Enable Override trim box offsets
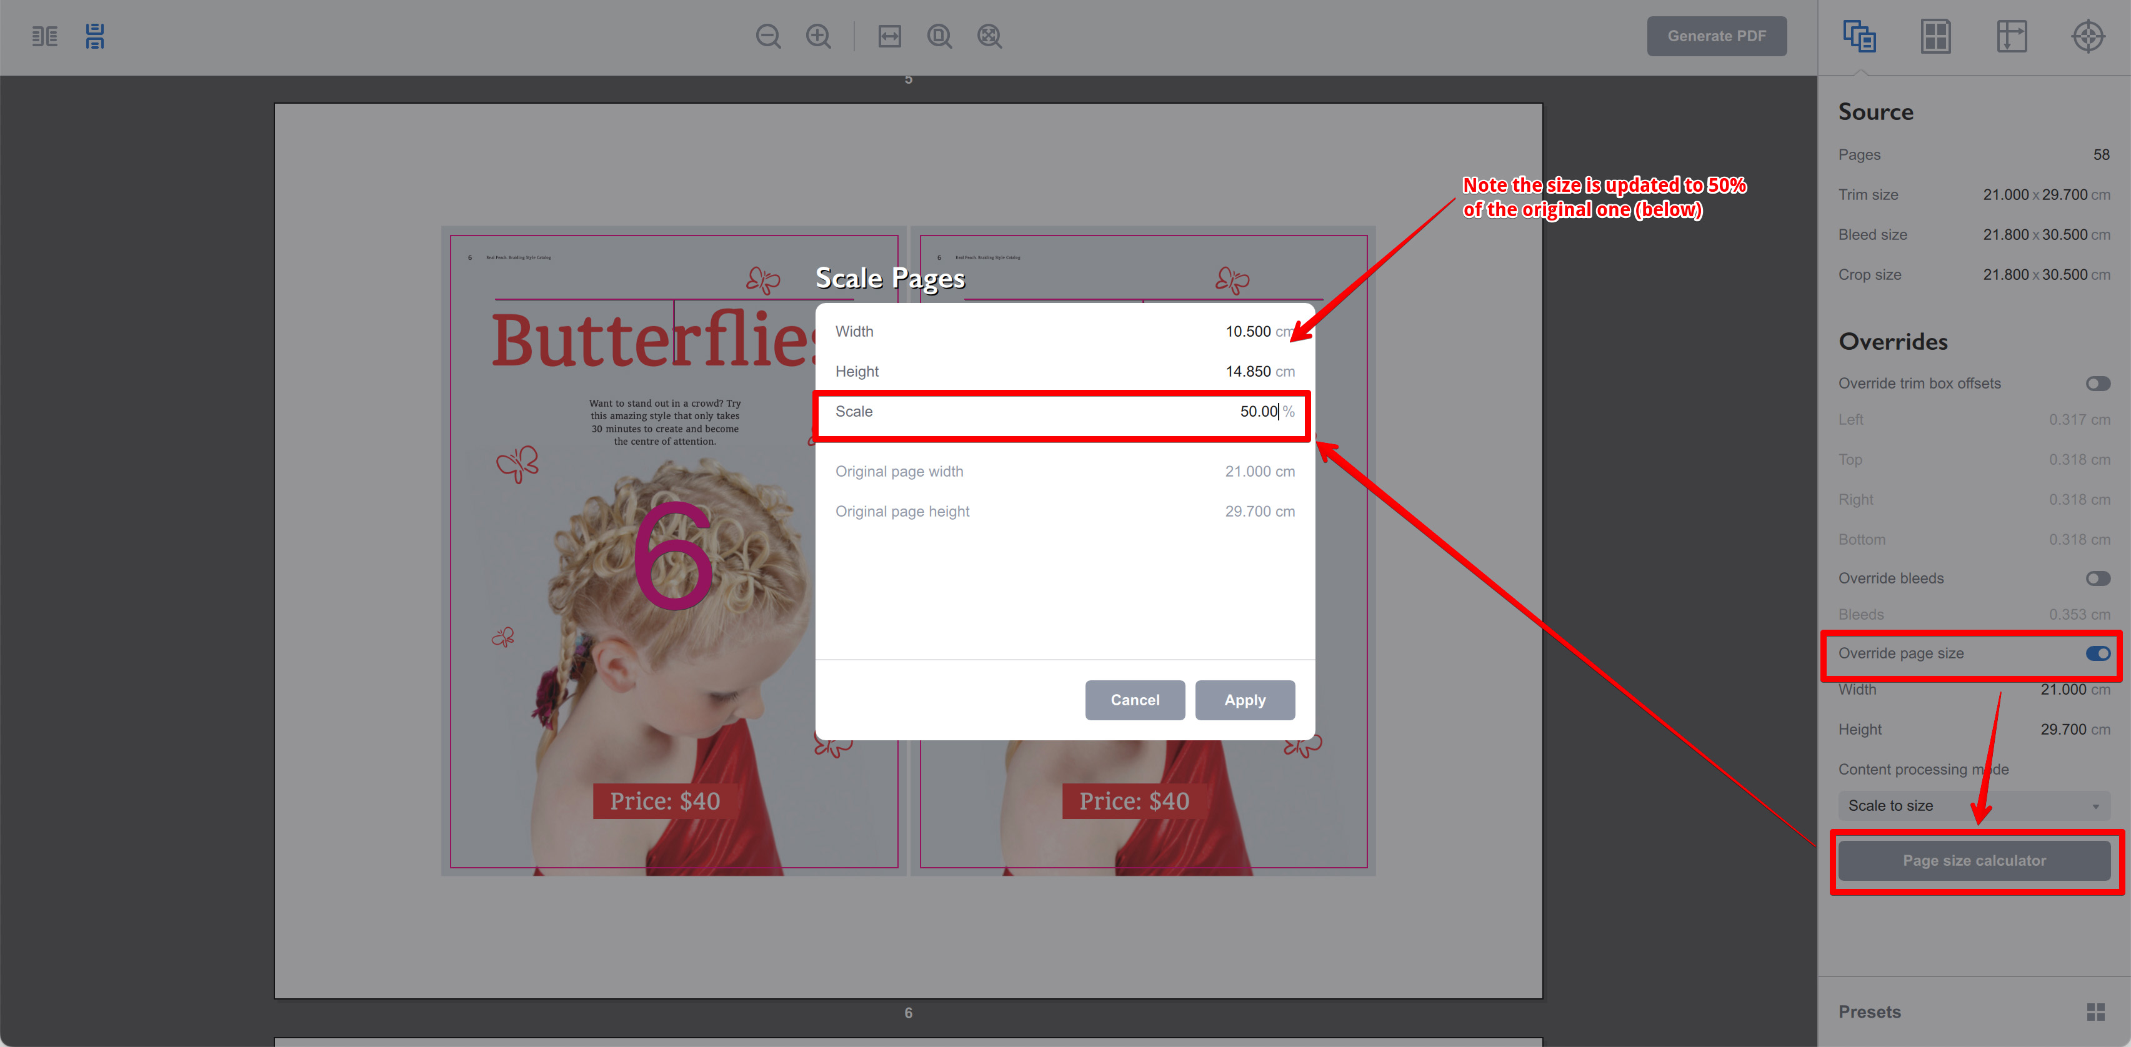2131x1047 pixels. pyautogui.click(x=2098, y=383)
